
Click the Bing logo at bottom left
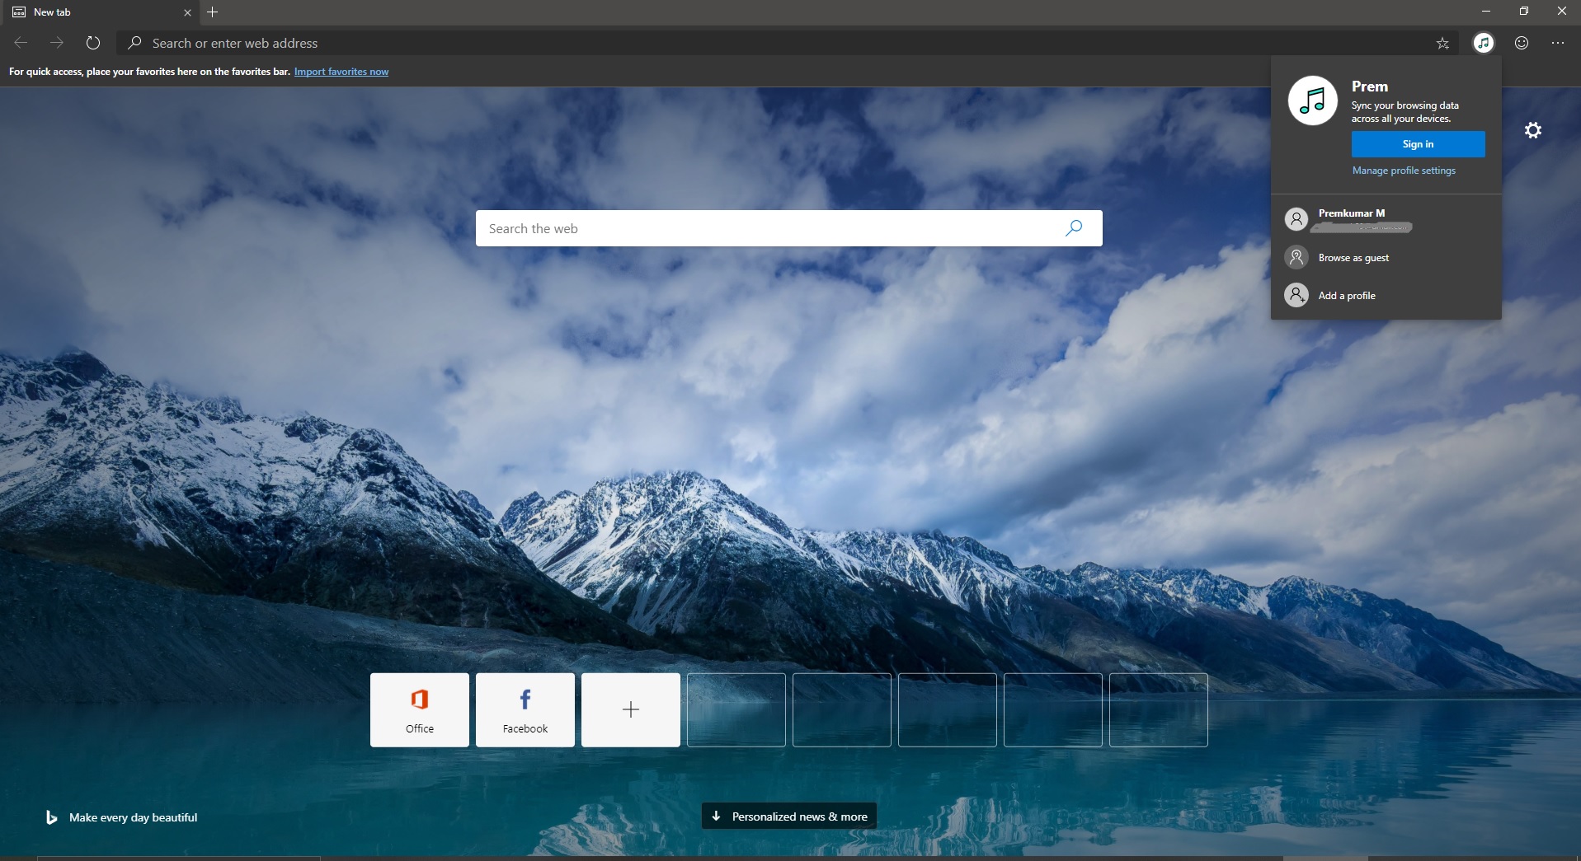point(51,817)
